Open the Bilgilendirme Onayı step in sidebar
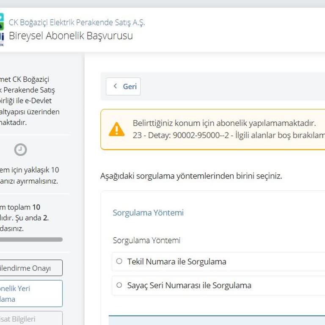Image resolution: width=325 pixels, height=325 pixels. tap(31, 268)
